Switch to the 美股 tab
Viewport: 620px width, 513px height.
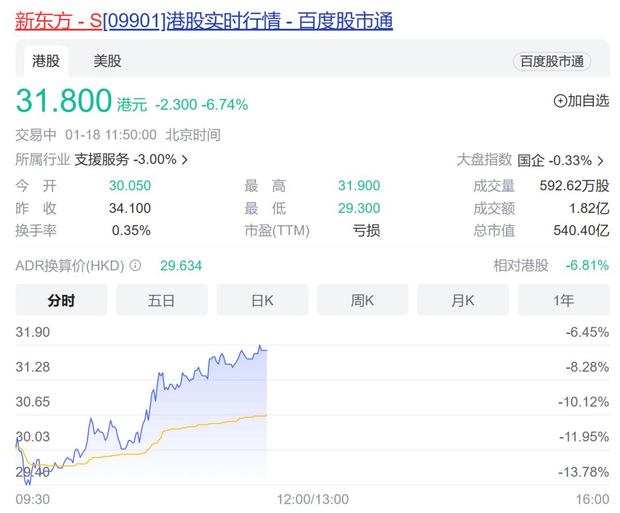coord(106,61)
